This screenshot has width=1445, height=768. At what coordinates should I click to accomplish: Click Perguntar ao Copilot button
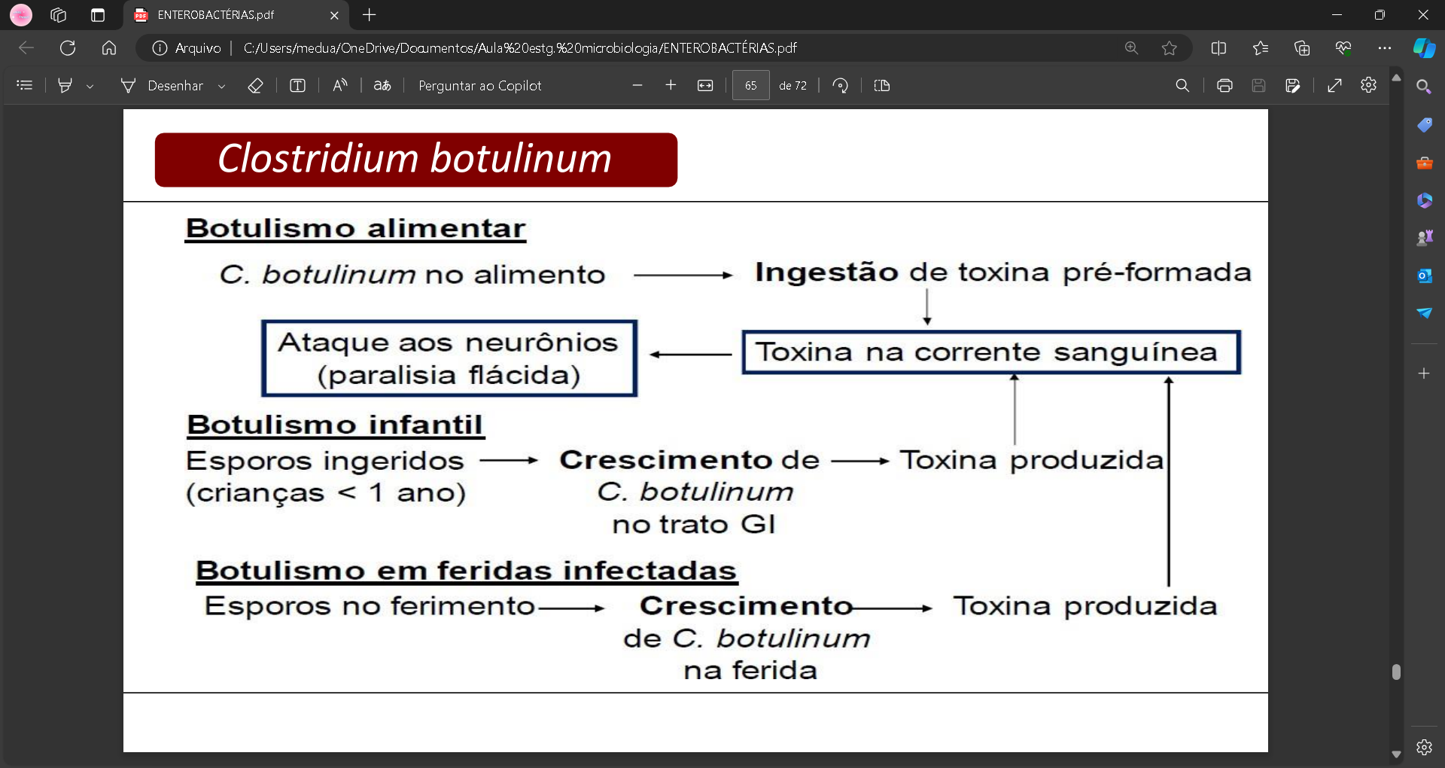pyautogui.click(x=479, y=86)
